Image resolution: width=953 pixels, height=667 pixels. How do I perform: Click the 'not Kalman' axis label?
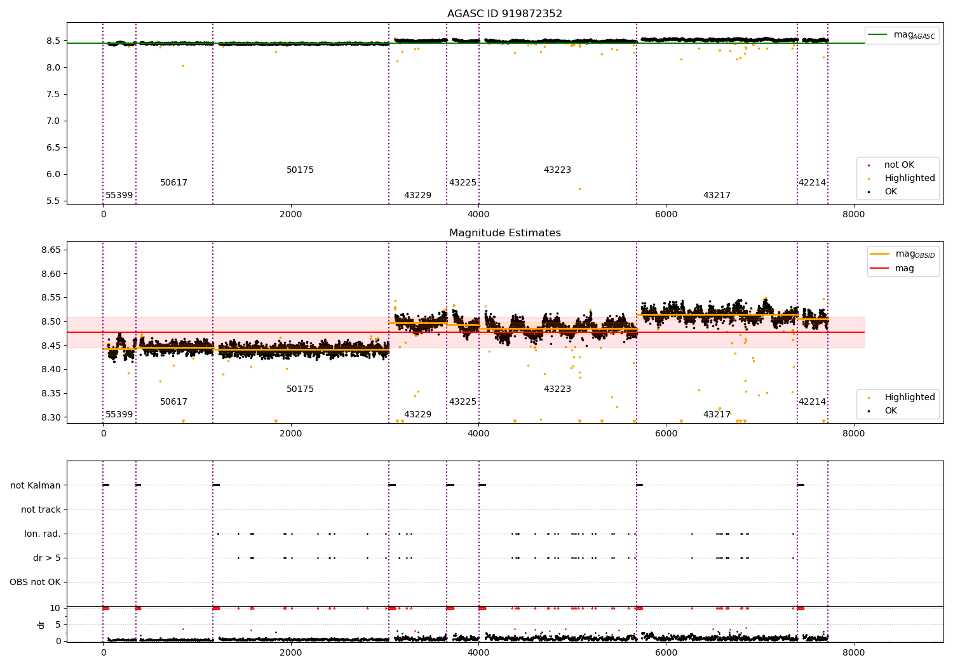(x=36, y=485)
